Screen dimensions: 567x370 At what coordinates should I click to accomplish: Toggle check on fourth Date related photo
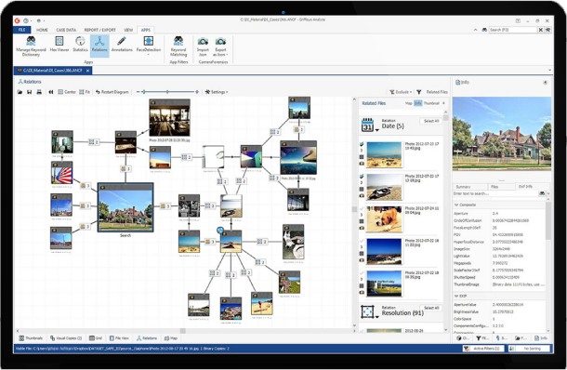(x=362, y=241)
